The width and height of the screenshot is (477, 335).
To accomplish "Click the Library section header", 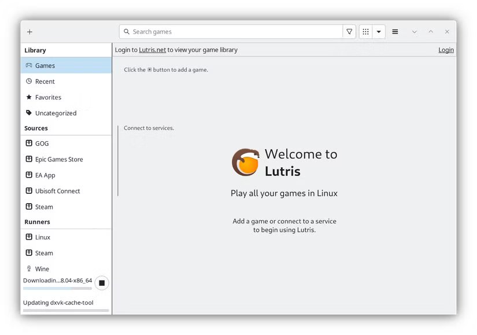I will pyautogui.click(x=35, y=50).
